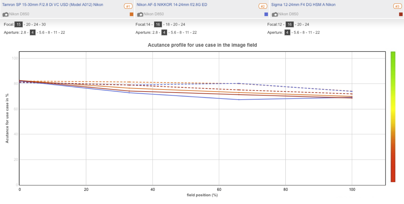Pick 14mm focal length for the Nikon lens

pos(148,25)
